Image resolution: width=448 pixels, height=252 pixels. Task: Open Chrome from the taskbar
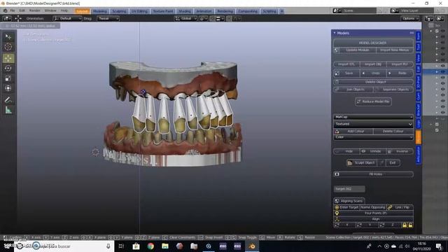point(150,246)
